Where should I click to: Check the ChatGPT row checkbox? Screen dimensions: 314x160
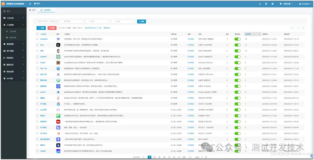(x=37, y=57)
